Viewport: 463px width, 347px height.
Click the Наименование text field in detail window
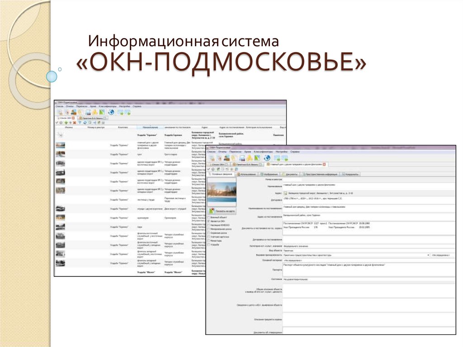tap(369, 186)
